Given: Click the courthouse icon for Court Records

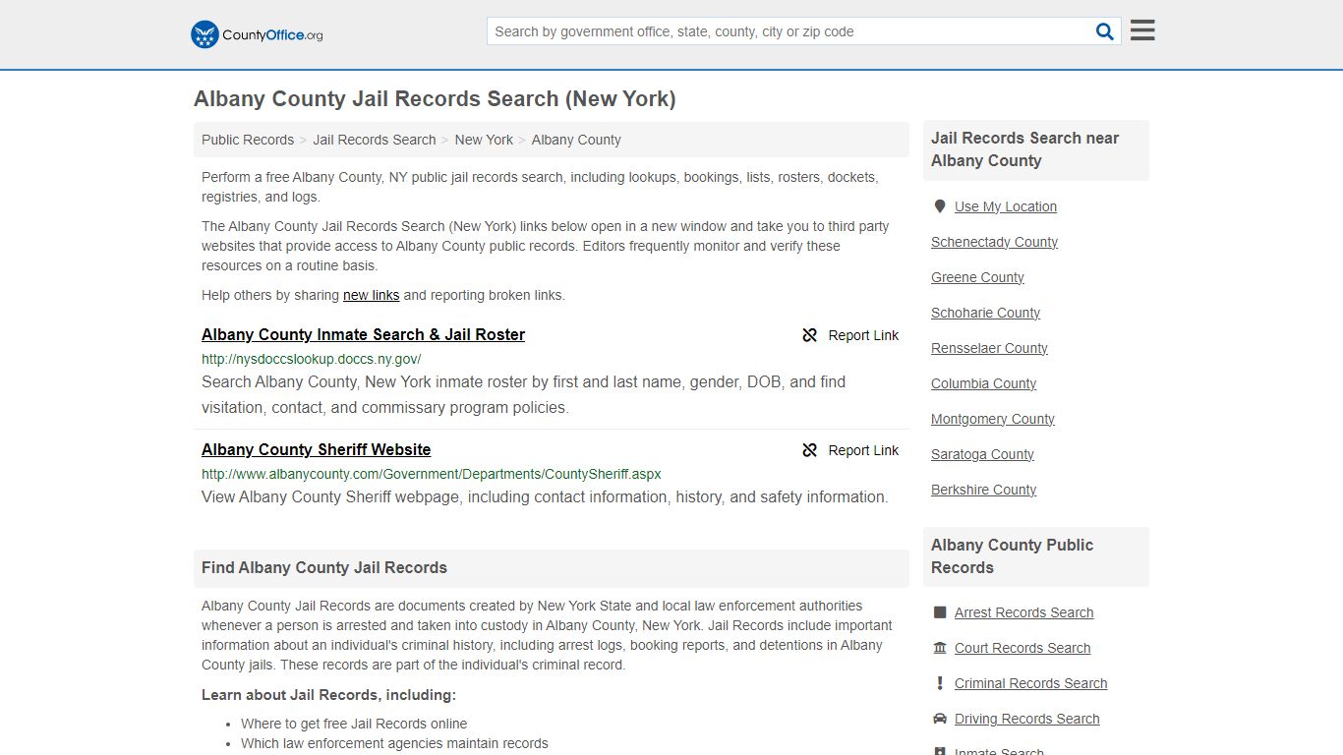Looking at the screenshot, I should click(940, 648).
